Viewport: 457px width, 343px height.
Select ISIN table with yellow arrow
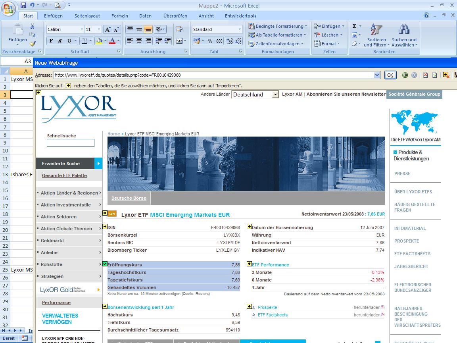[105, 227]
